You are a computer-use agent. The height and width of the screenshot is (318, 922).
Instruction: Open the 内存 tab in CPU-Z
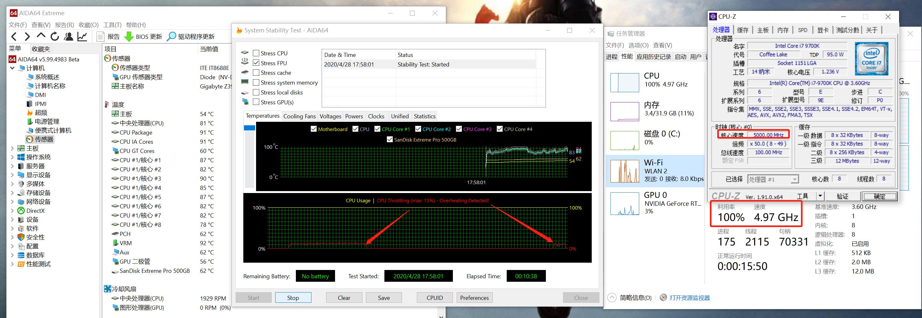[783, 30]
